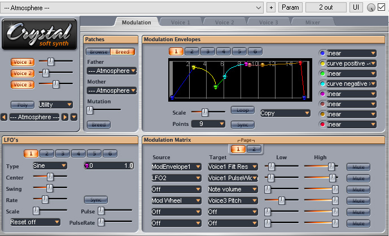Select the red envelope point color dot
Image resolution: width=389 pixels, height=236 pixels.
point(322,124)
